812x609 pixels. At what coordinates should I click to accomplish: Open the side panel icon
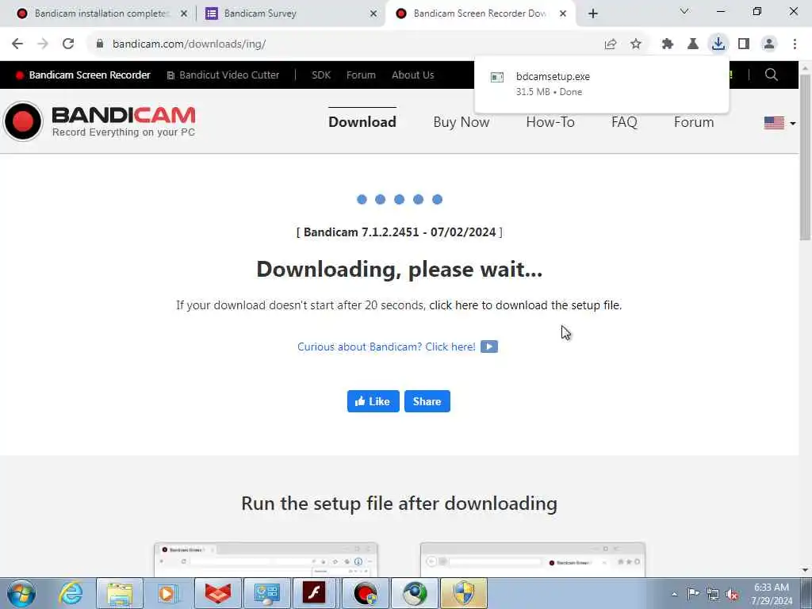click(744, 44)
